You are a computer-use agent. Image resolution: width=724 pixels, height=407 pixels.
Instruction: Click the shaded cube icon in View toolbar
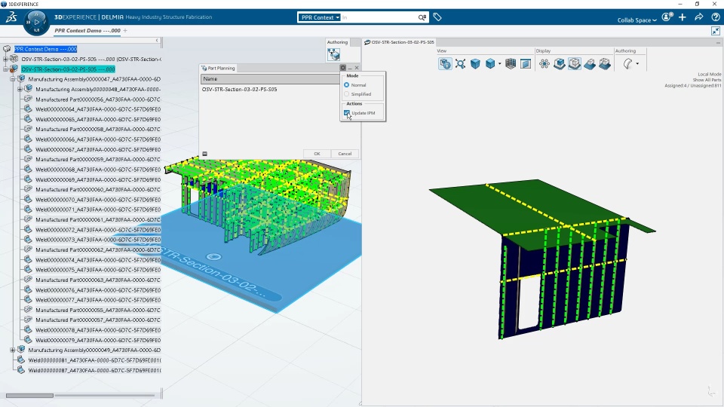(475, 63)
